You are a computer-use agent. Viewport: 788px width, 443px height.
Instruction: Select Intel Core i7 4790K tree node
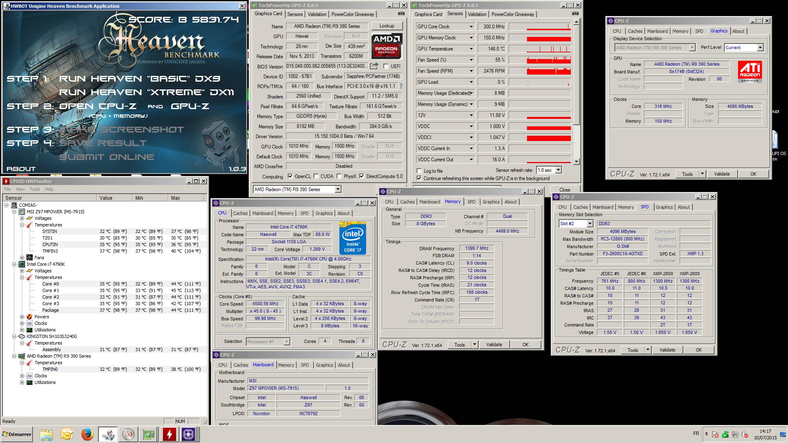tap(46, 264)
